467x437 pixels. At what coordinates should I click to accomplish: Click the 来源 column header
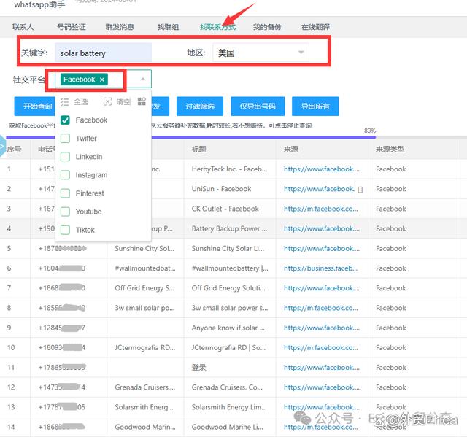click(x=291, y=149)
